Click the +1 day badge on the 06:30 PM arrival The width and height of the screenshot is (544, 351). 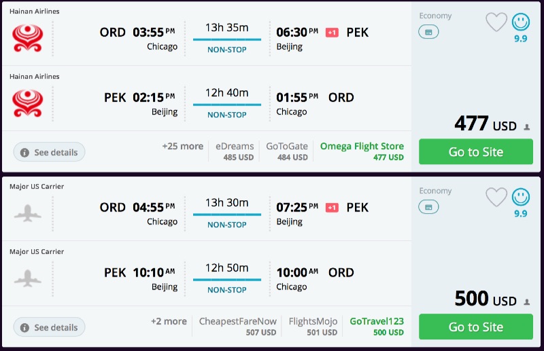coord(332,33)
